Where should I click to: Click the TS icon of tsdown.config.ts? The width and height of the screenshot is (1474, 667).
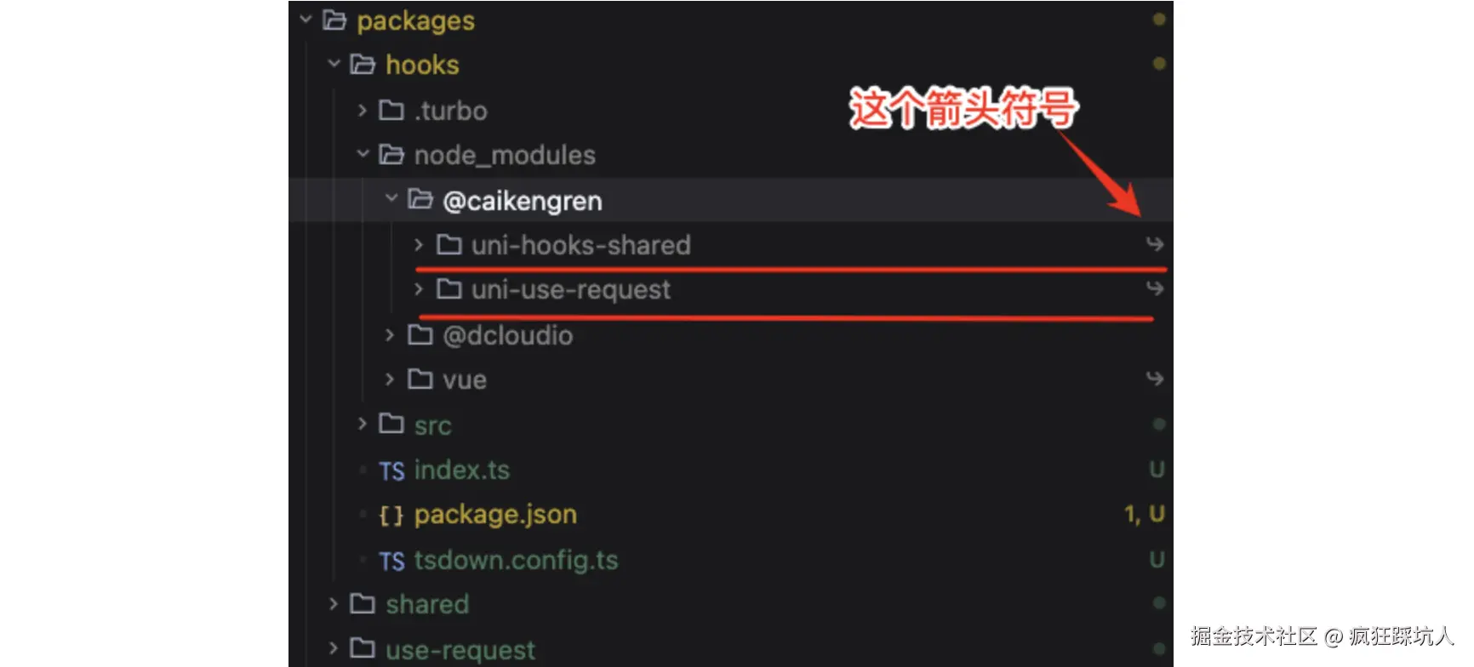[391, 561]
